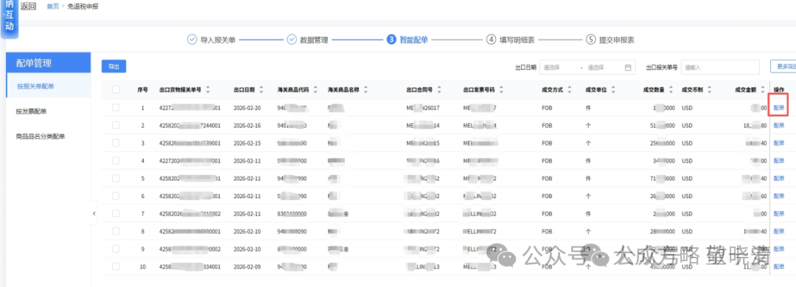Open the 更多筛选 filter options
The height and width of the screenshot is (287, 796).
tap(783, 66)
